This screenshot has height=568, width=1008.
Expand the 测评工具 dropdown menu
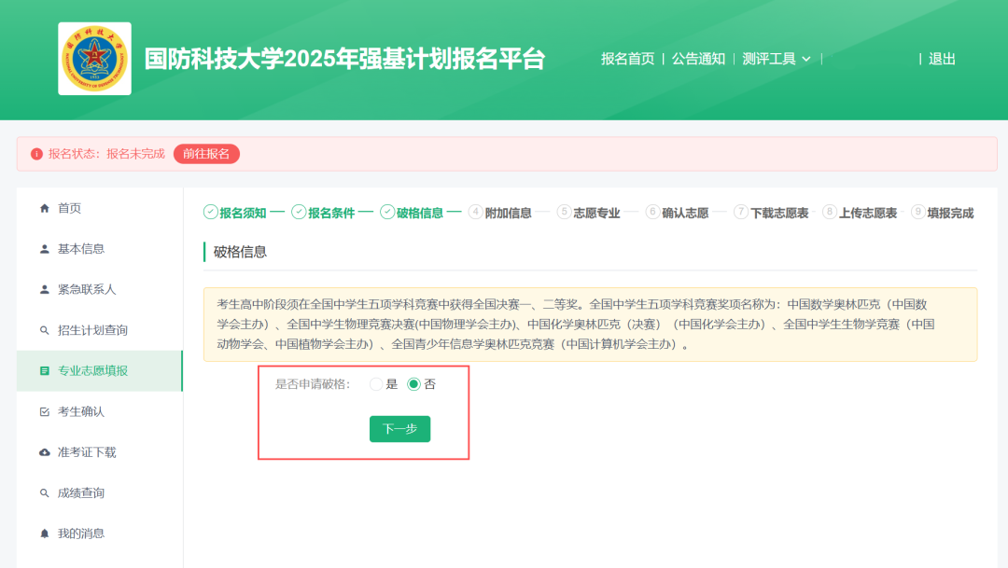pos(777,59)
